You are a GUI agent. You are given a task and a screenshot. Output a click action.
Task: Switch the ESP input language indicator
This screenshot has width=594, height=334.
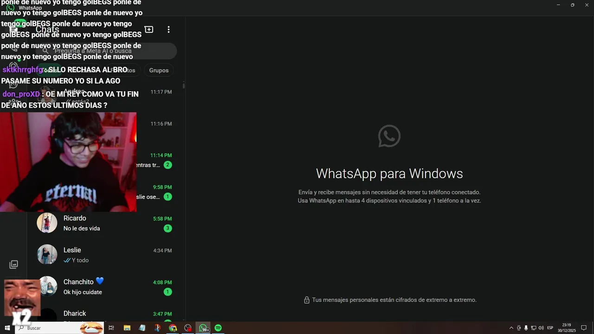[x=550, y=328]
